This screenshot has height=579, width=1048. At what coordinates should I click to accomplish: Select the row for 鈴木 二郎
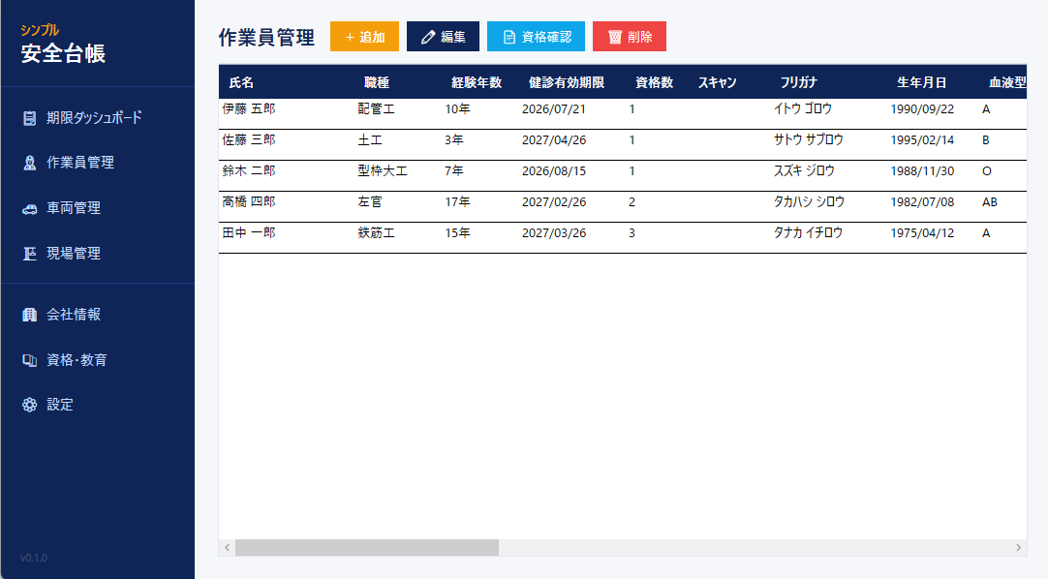pyautogui.click(x=622, y=175)
